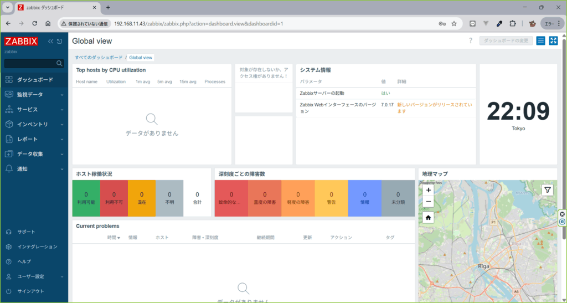This screenshot has width=567, height=303.
Task: Open the dashboard list hamburger icon
Action: tap(541, 41)
